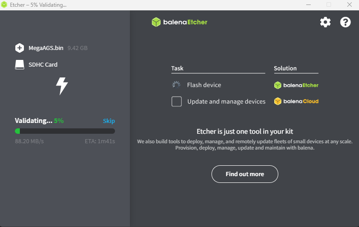This screenshot has height=227, width=359.
Task: Click the loading spinner beside Flash device
Action: pyautogui.click(x=176, y=85)
